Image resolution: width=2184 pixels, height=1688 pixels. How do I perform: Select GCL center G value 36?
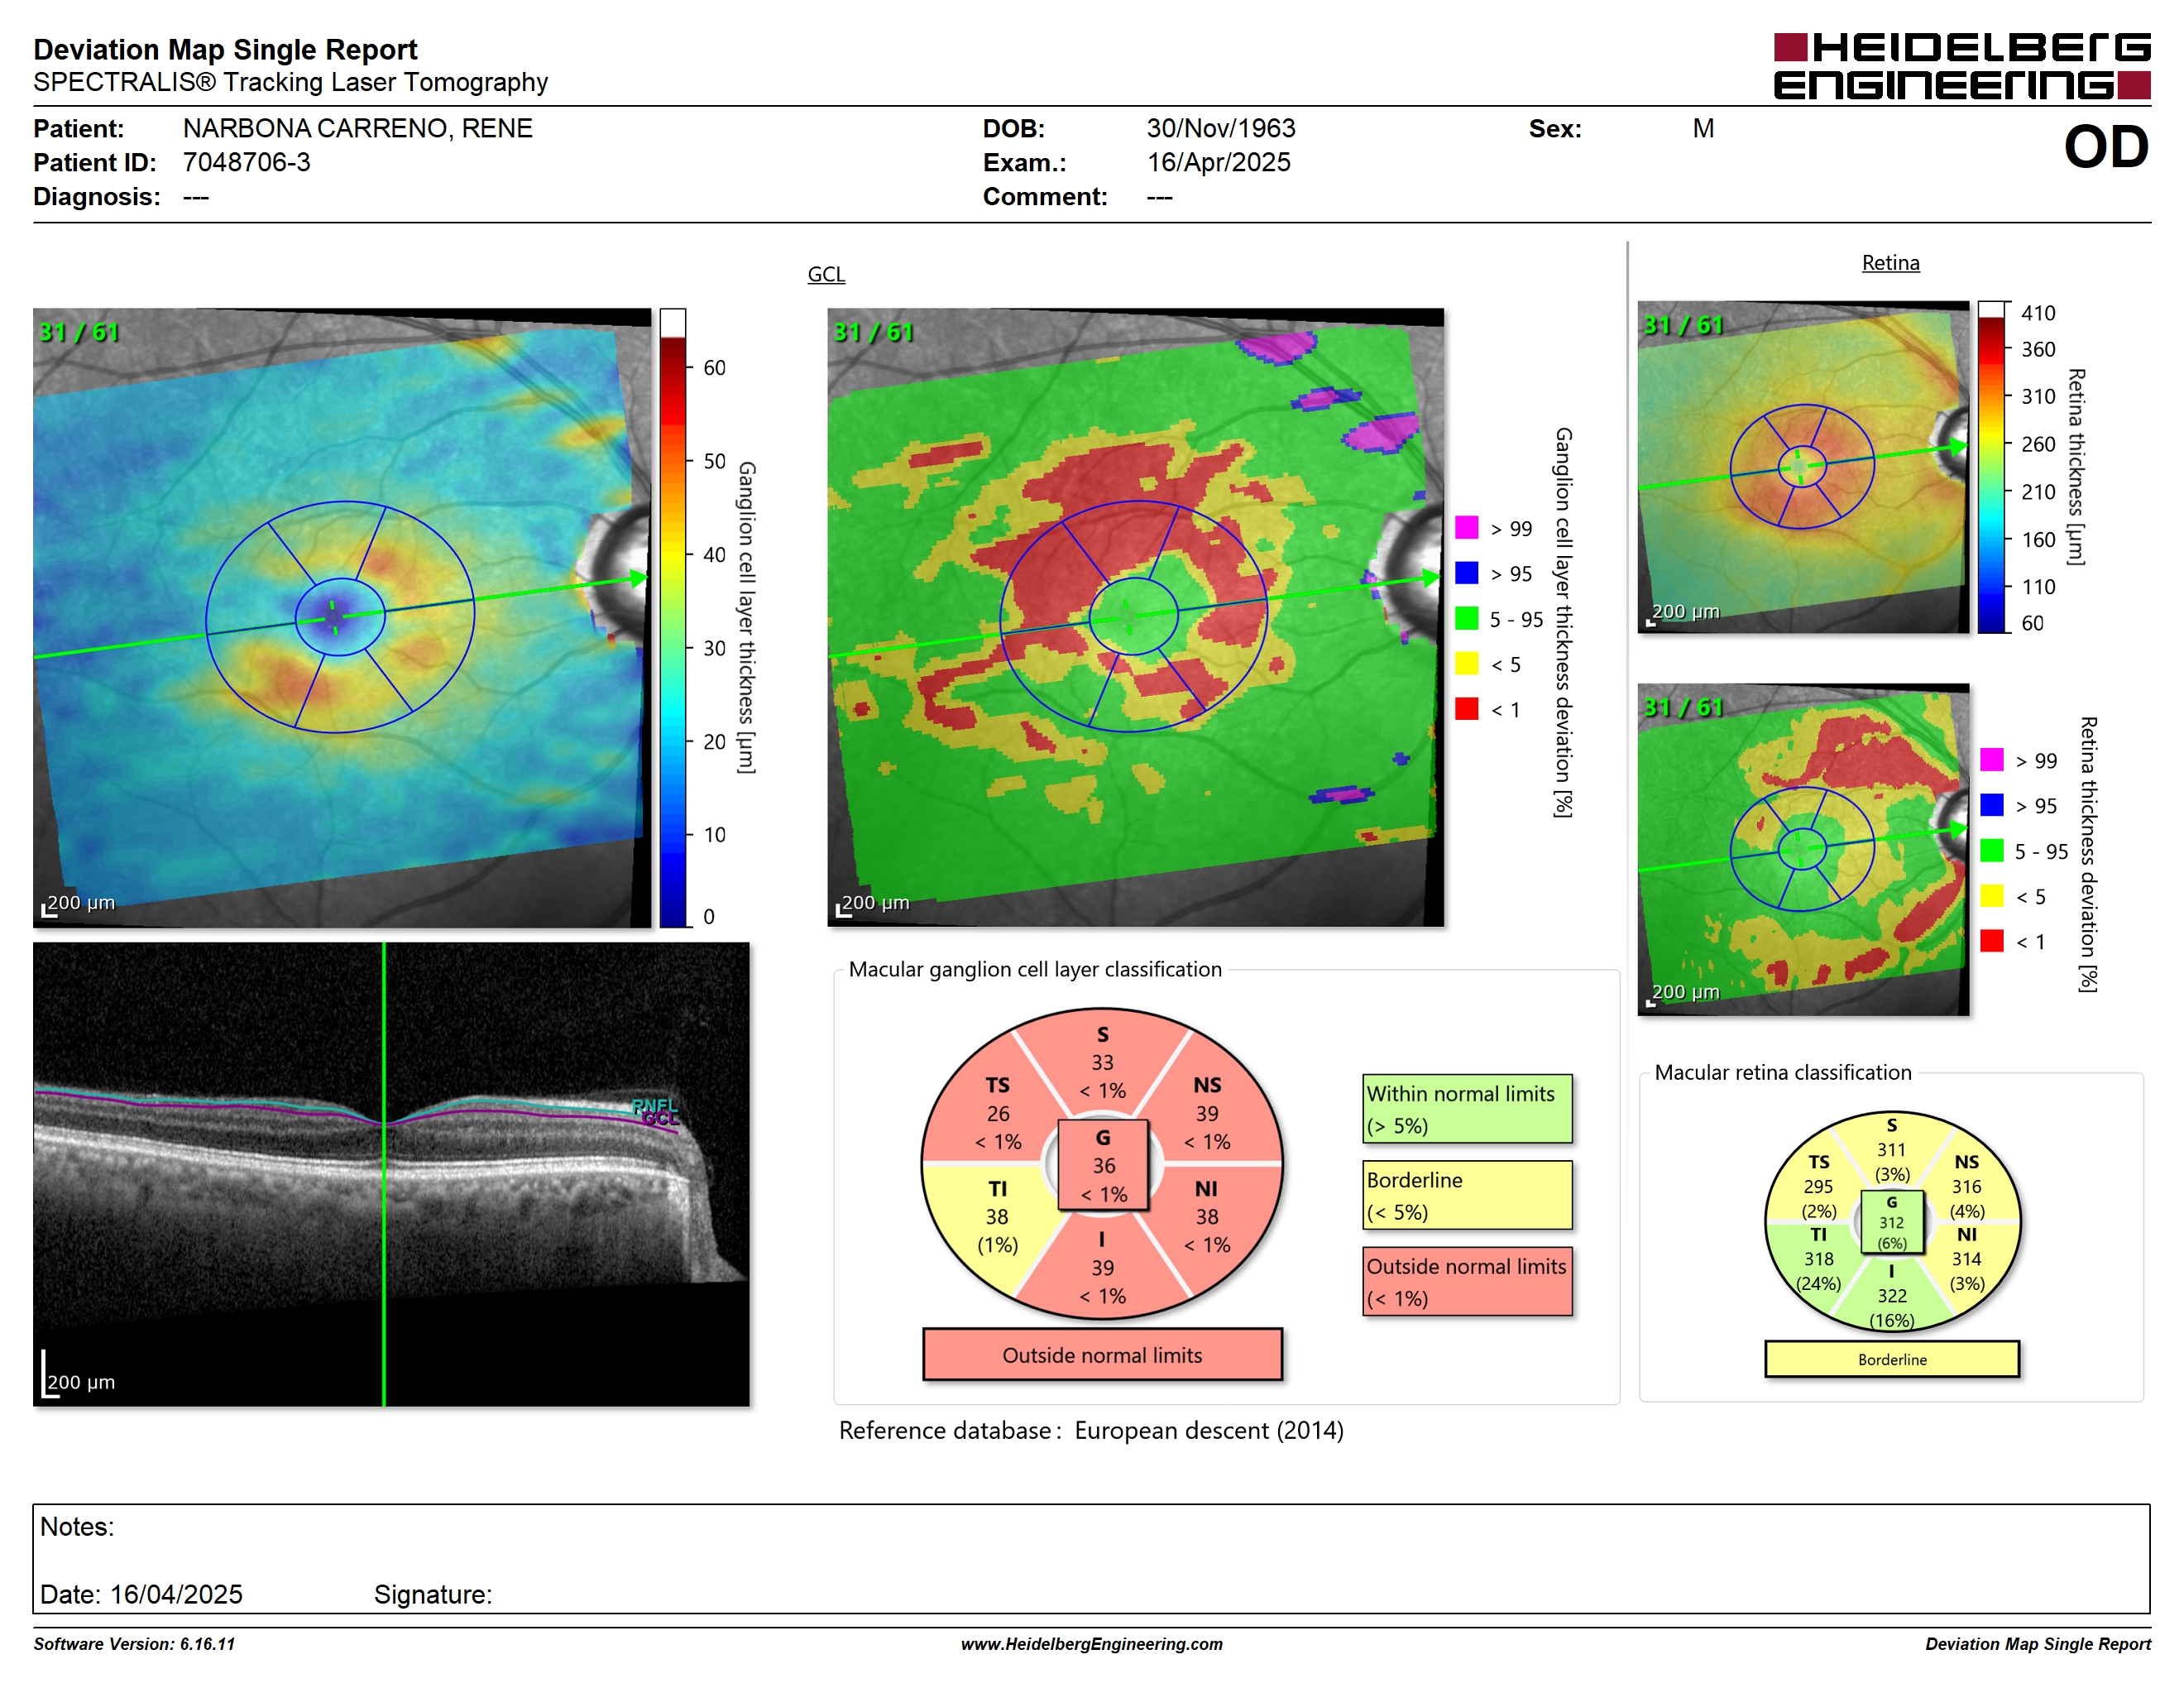click(1103, 1165)
